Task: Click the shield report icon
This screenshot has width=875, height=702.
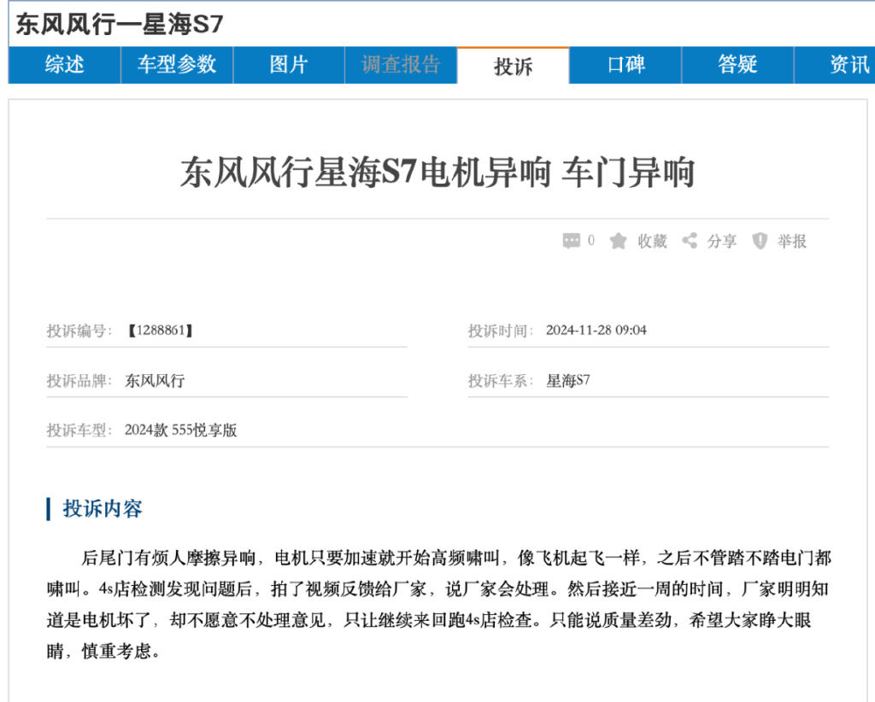Action: (x=760, y=241)
